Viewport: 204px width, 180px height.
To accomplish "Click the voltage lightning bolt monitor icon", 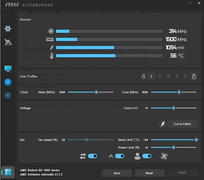I will pyautogui.click(x=52, y=48).
